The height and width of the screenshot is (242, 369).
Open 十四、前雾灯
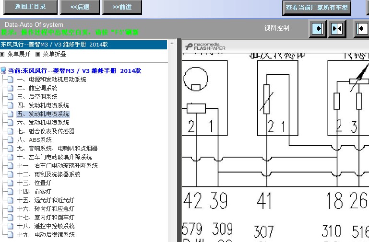34,192
